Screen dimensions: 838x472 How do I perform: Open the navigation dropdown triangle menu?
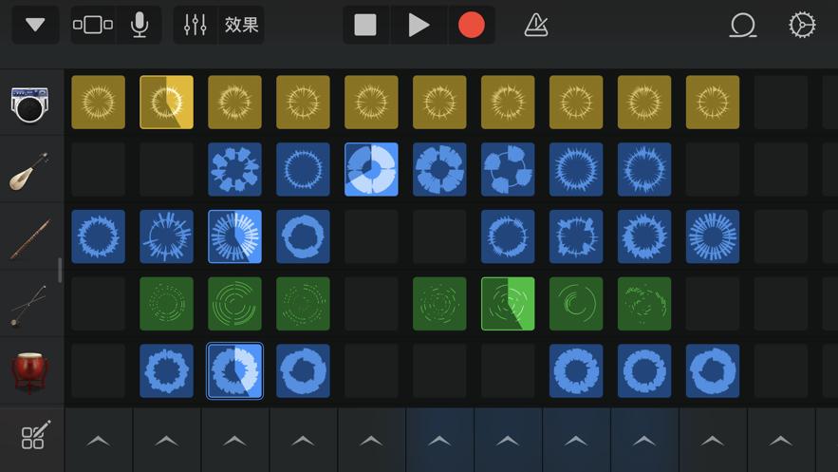point(35,26)
